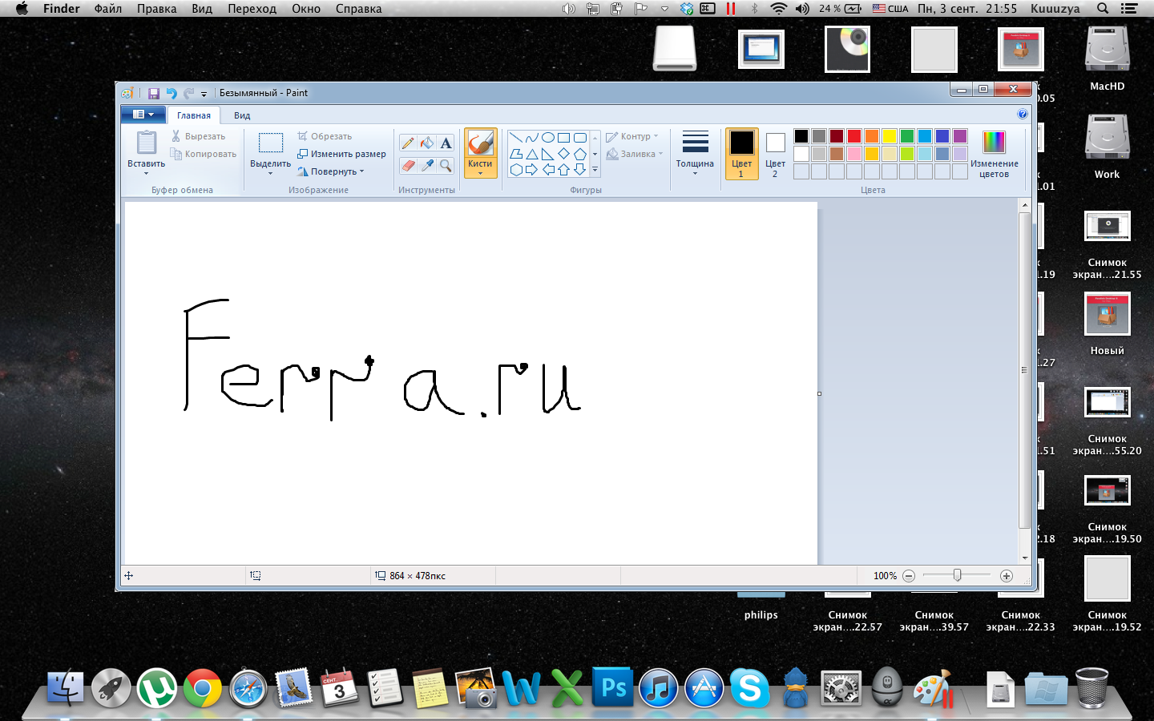Select the Magnifier tool
Screen dimensions: 1154x721
tap(446, 166)
